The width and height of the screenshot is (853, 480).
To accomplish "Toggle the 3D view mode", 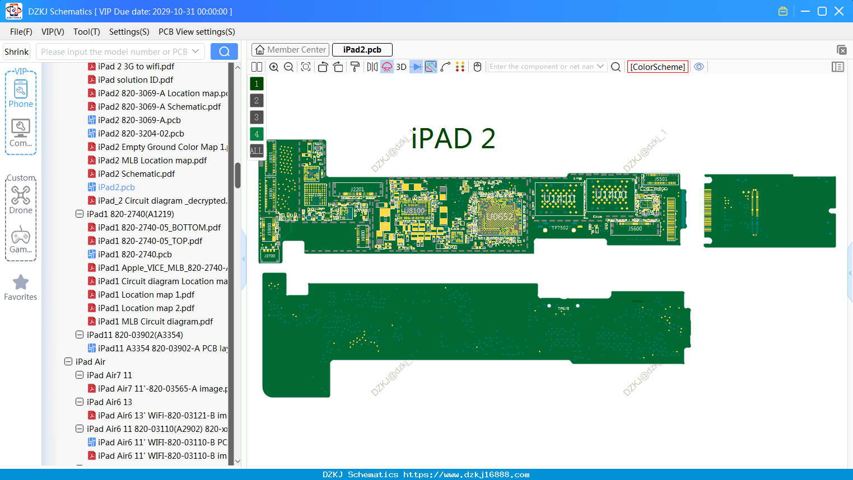I will click(401, 67).
